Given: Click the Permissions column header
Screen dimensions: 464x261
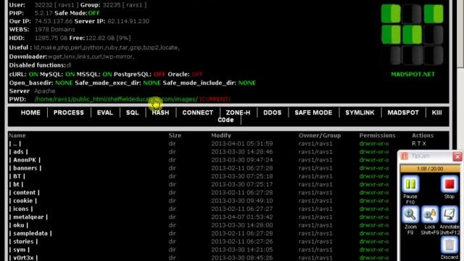Looking at the screenshot, I should [x=377, y=136].
